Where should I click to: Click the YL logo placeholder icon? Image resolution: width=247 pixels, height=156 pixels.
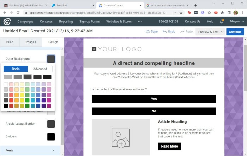click(94, 49)
